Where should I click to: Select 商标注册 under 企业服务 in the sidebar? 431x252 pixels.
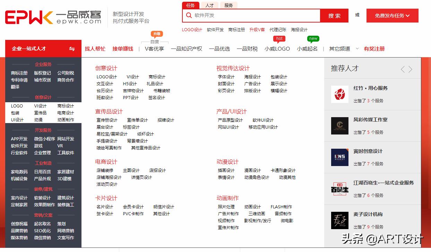(19, 74)
